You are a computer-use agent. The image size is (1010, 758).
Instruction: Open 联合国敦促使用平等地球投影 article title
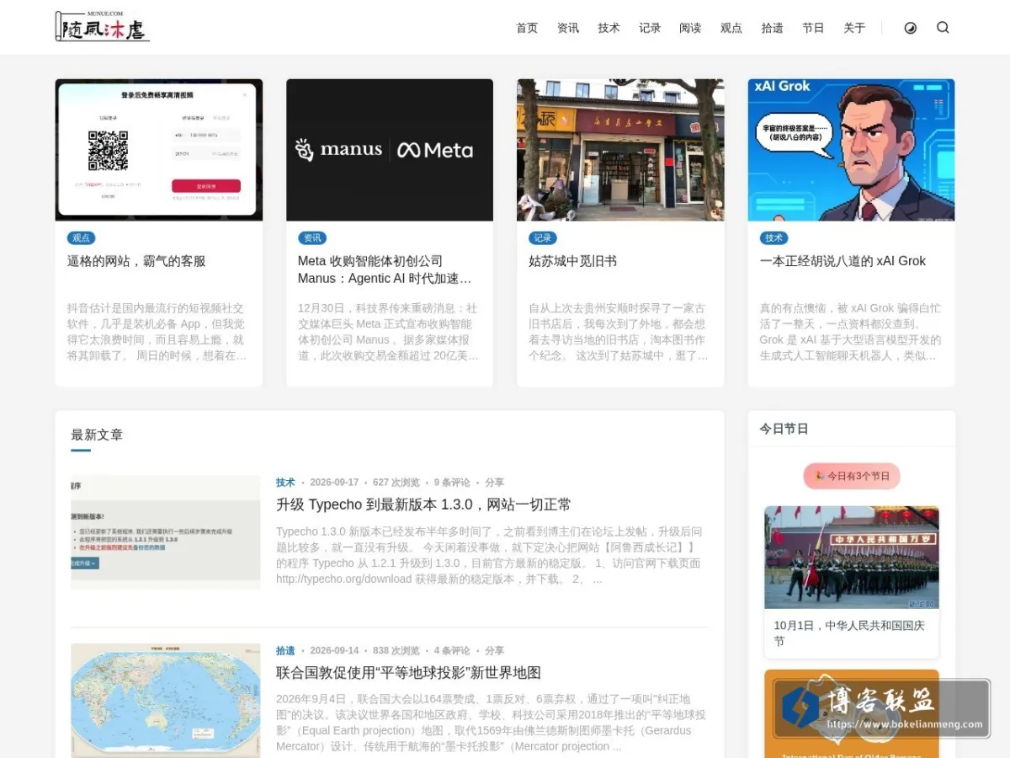[408, 673]
